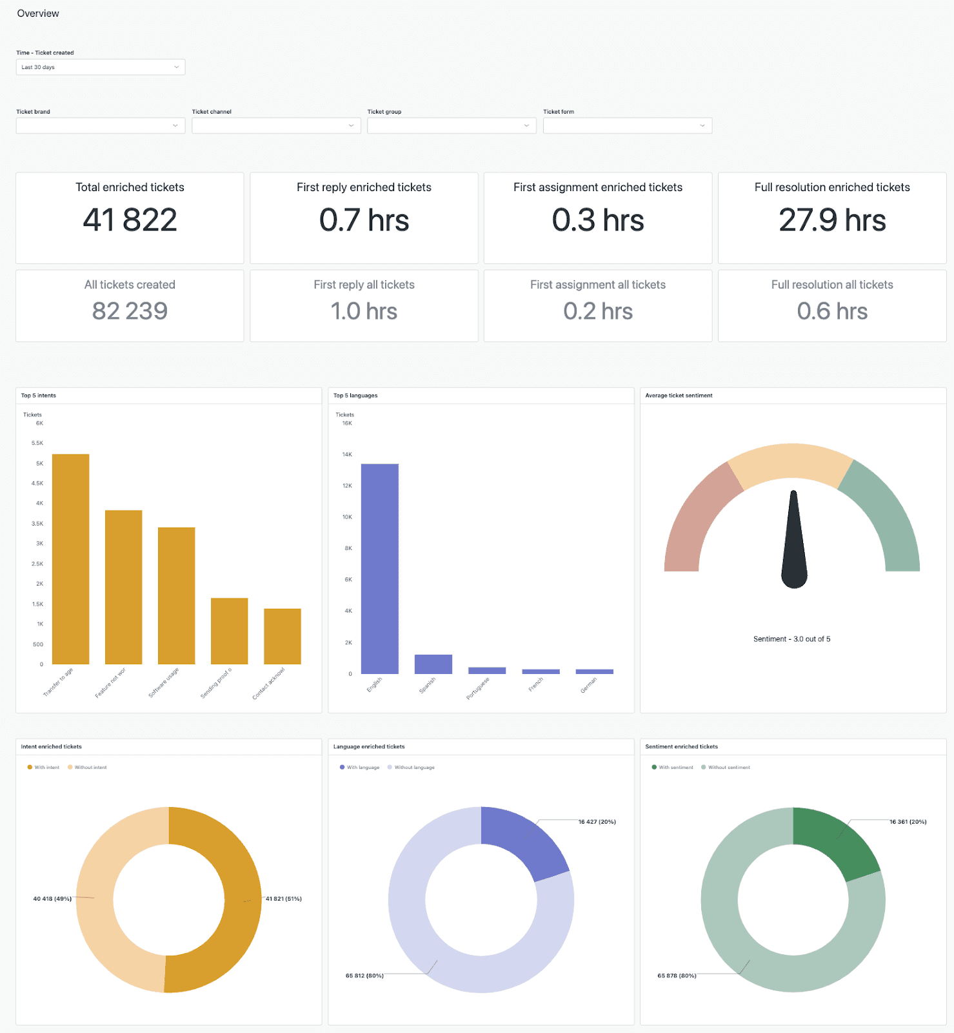Click the Total enriched tickets 41 822 card
This screenshot has height=1033, width=954.
coord(130,218)
